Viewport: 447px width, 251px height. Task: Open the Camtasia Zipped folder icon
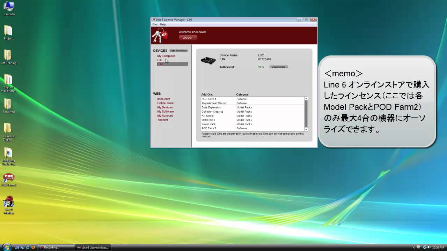8,132
